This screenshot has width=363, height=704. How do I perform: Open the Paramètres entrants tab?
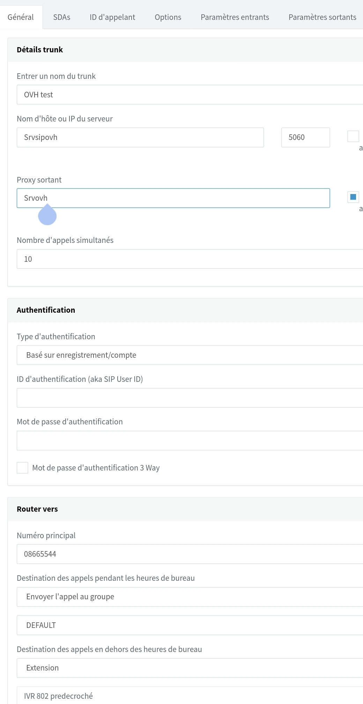235,17
